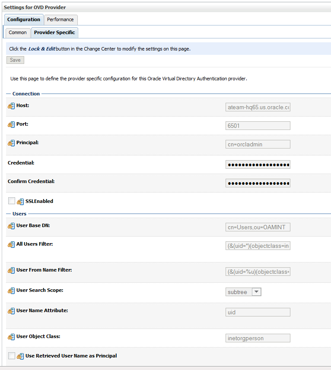
Task: Click the Save button
Action: (x=15, y=60)
